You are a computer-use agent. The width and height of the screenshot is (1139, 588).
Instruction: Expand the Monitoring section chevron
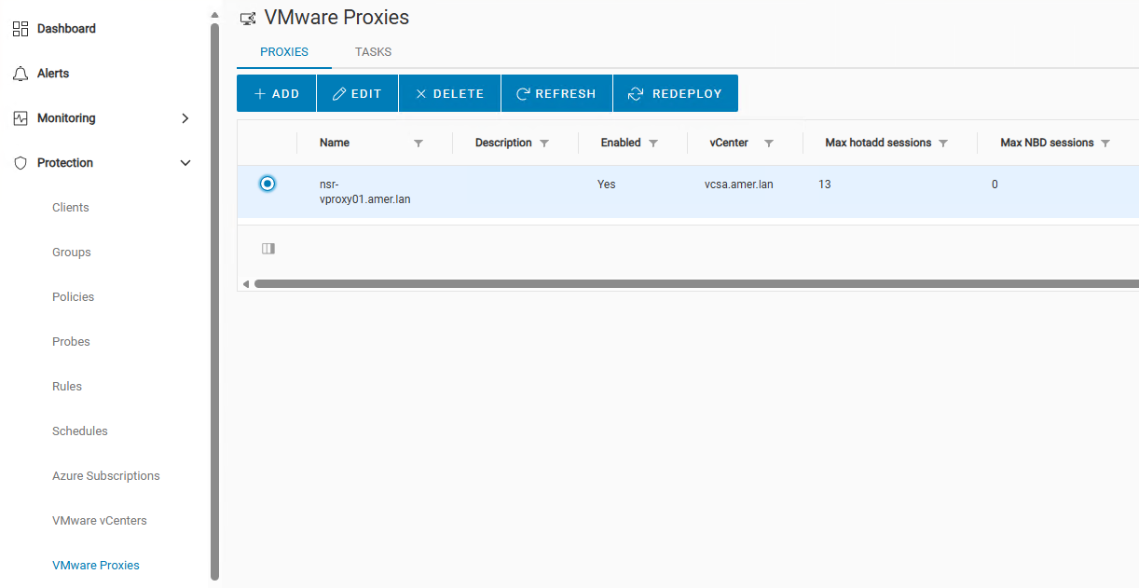point(186,118)
